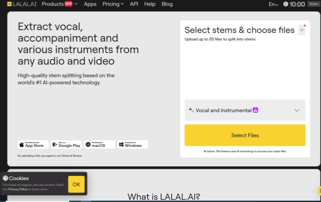The width and height of the screenshot is (321, 202).
Task: Click the NEW badge next to Products
Action: (x=68, y=4)
